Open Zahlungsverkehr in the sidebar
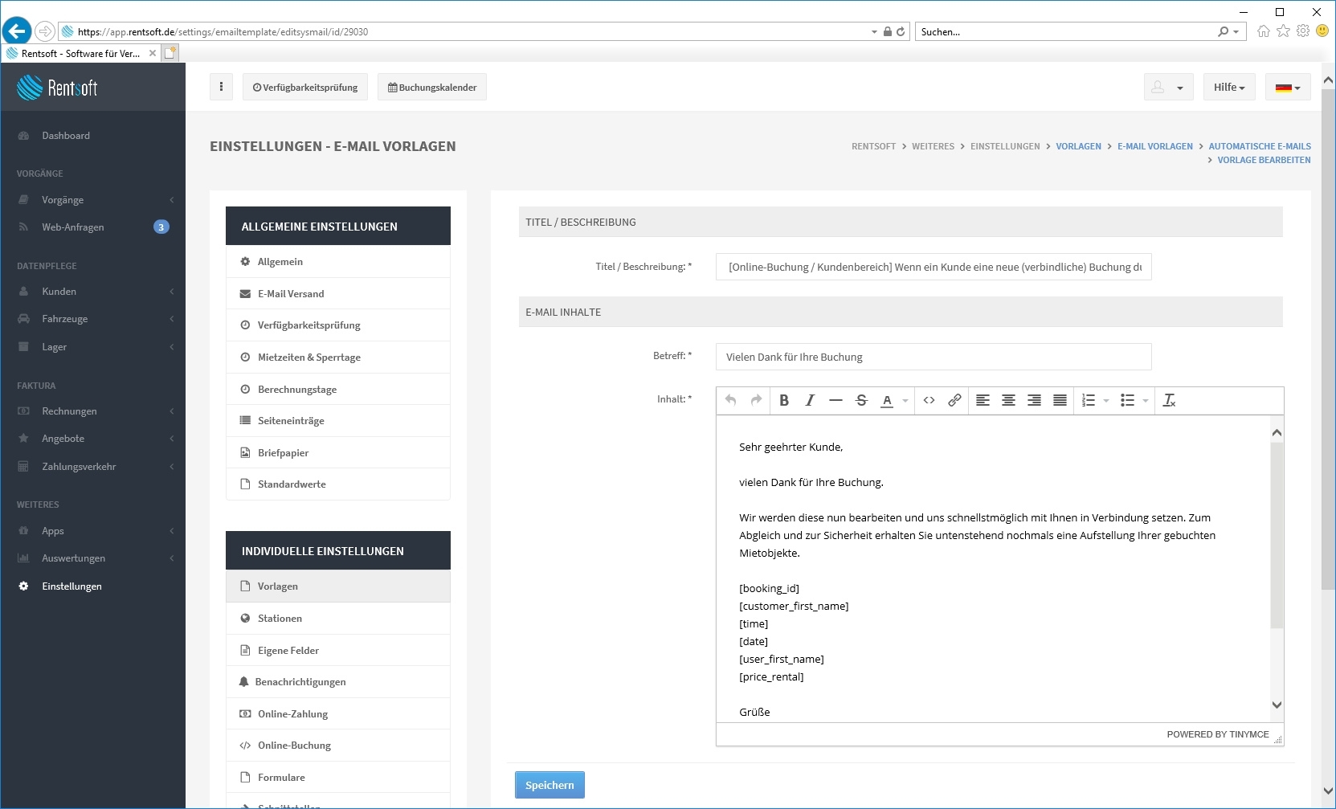Screen dimensions: 1336x809 [x=92, y=467]
